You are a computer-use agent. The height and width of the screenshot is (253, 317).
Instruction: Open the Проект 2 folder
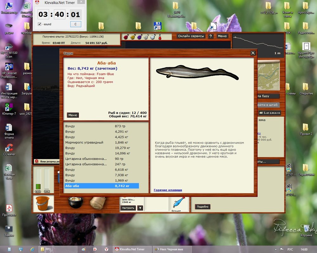(x=306, y=129)
